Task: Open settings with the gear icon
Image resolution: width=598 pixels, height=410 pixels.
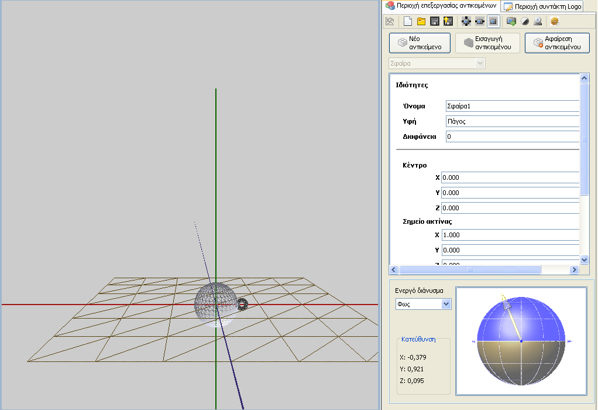Action: click(x=555, y=21)
